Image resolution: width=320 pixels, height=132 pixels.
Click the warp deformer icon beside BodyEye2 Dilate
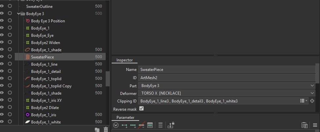[x=28, y=107]
